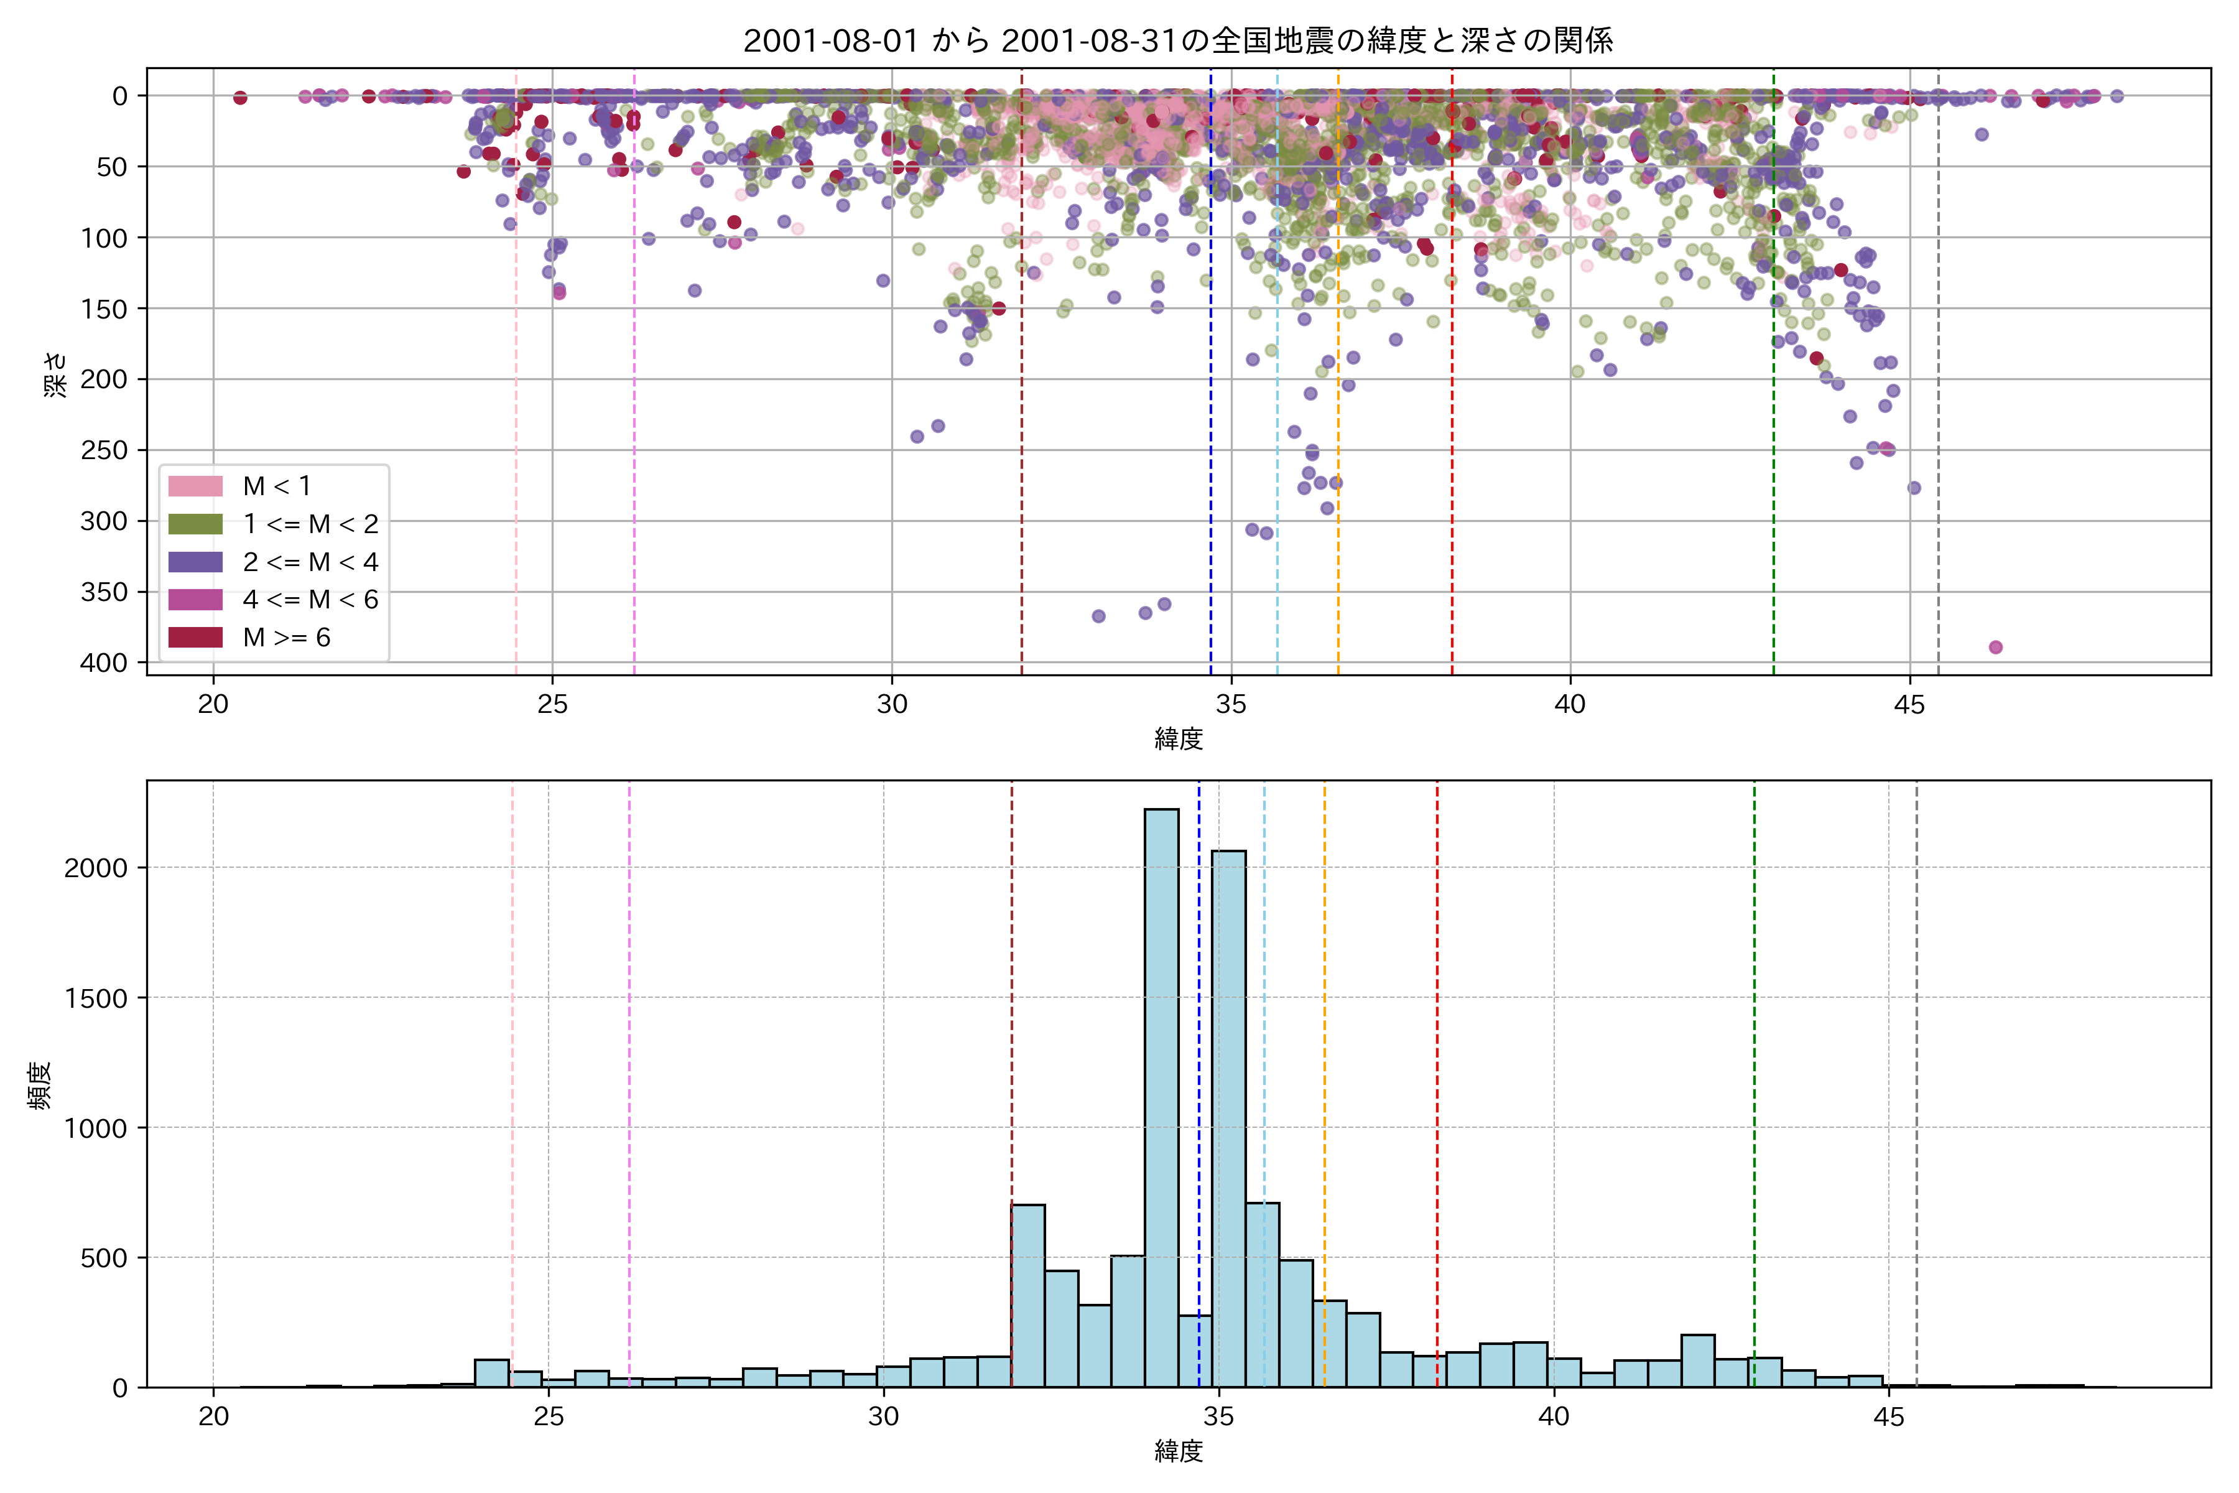Viewport: 2239px width, 1493px height.
Task: Click the 2000 tick label on the histogram
Action: pyautogui.click(x=95, y=868)
